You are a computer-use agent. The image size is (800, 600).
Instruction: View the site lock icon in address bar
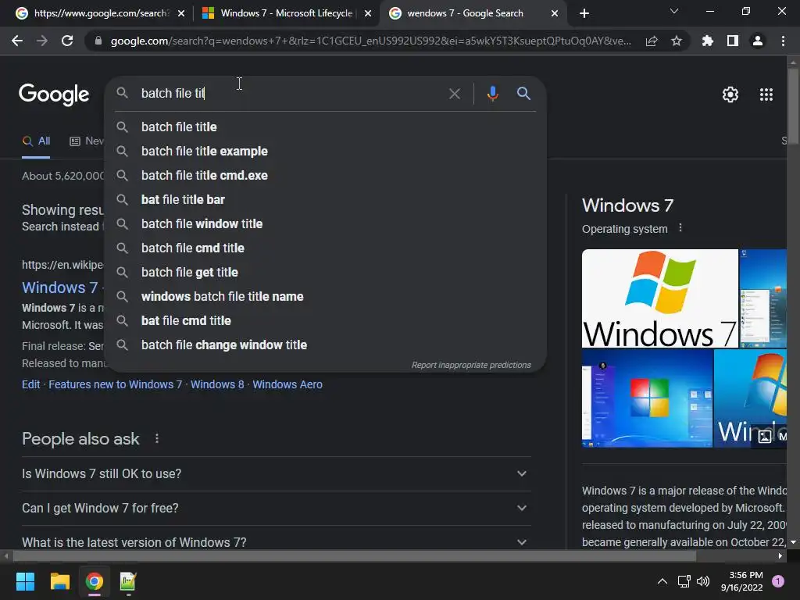coord(98,41)
